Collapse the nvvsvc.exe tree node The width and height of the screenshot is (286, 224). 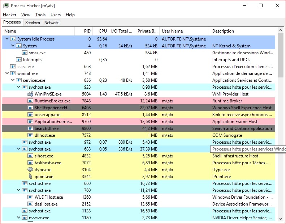point(19,217)
